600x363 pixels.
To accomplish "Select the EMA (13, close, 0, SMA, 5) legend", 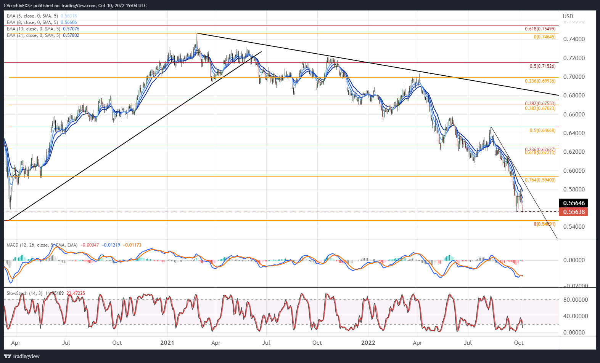I will (x=34, y=29).
